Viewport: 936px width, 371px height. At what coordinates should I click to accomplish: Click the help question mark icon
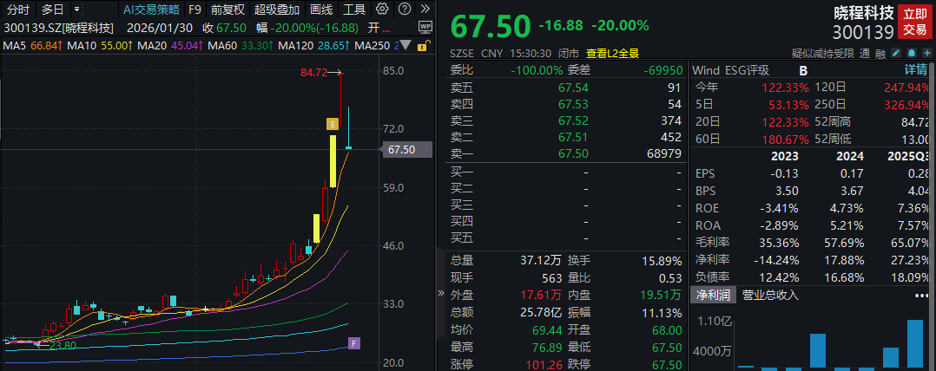tap(405, 10)
